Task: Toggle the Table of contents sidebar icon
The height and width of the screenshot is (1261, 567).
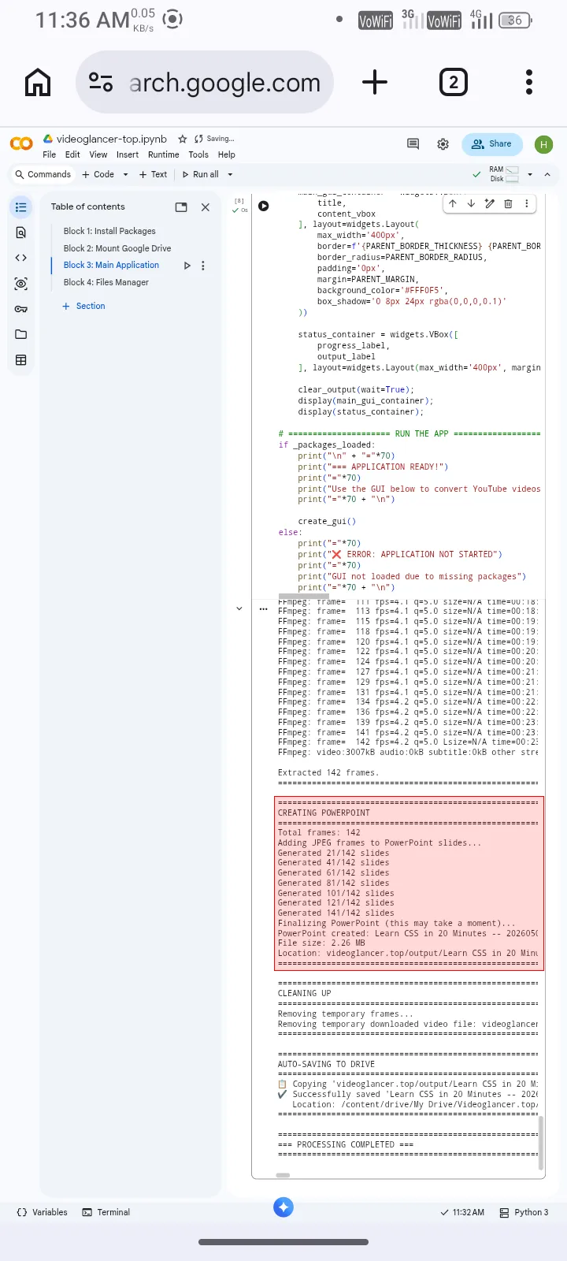Action: (x=21, y=207)
